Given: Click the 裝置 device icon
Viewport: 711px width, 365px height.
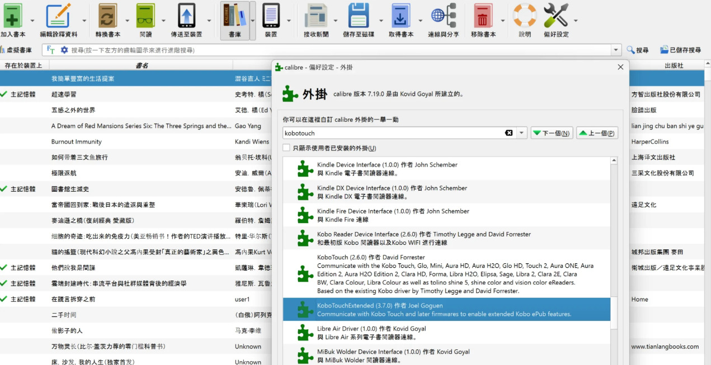Looking at the screenshot, I should coord(271,16).
